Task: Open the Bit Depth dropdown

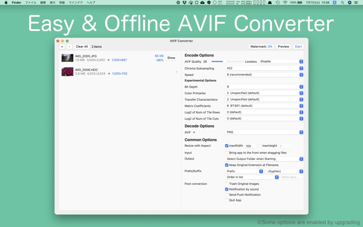Action: [x=264, y=87]
